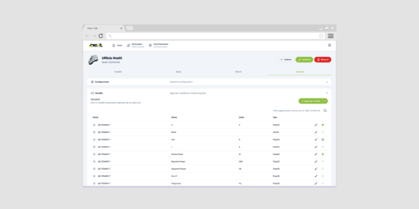Click the Indietro button

286,60
